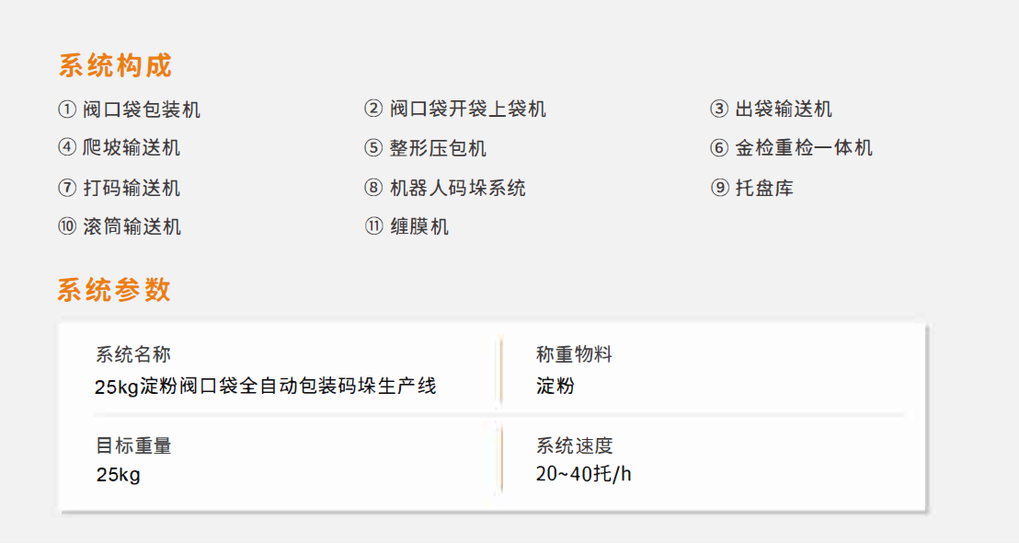
Task: Click the circled number ⑩ marker
Action: click(67, 226)
